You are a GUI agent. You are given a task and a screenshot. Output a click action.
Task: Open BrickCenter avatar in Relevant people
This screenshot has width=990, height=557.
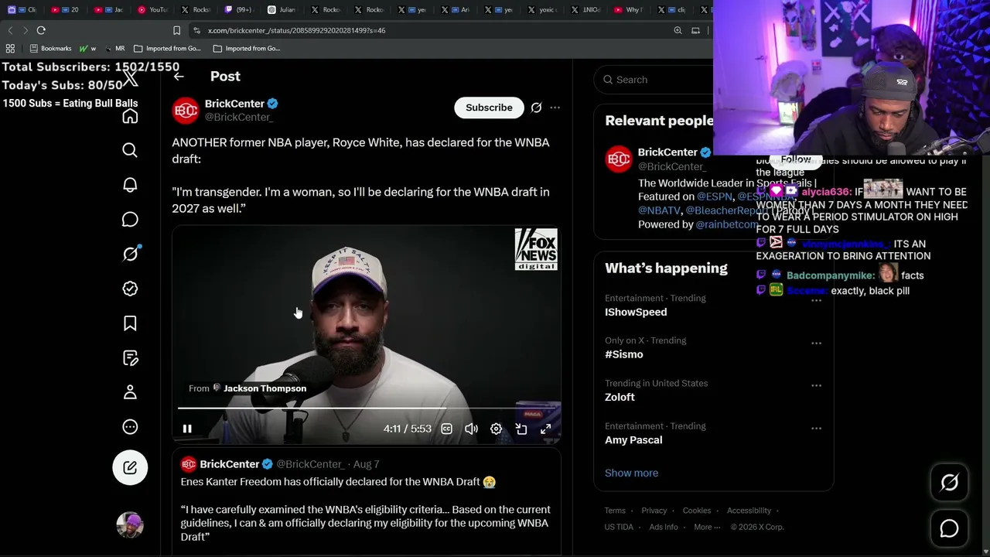click(619, 159)
